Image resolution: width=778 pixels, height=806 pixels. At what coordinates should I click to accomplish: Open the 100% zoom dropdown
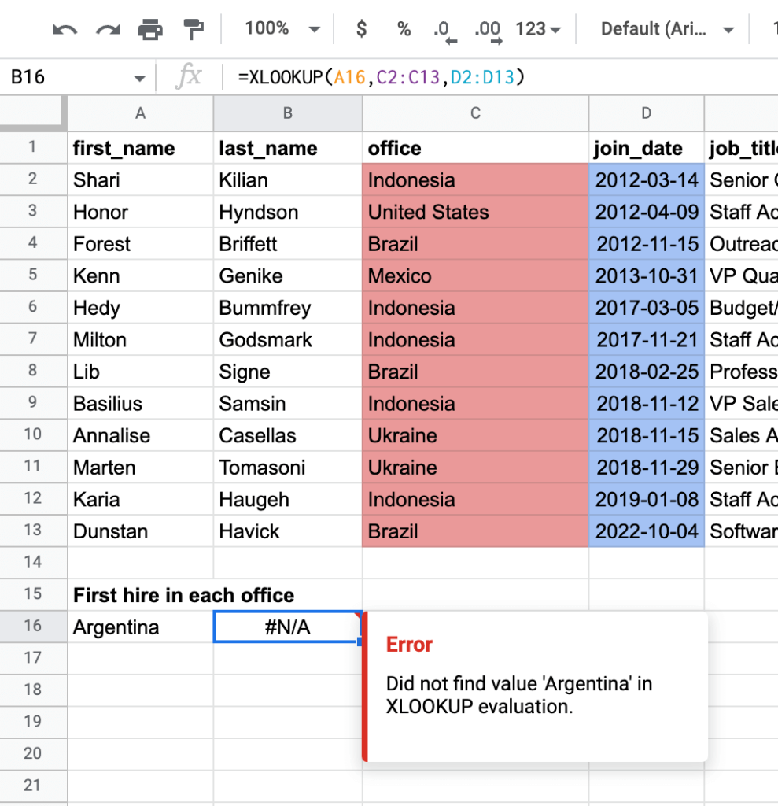282,29
